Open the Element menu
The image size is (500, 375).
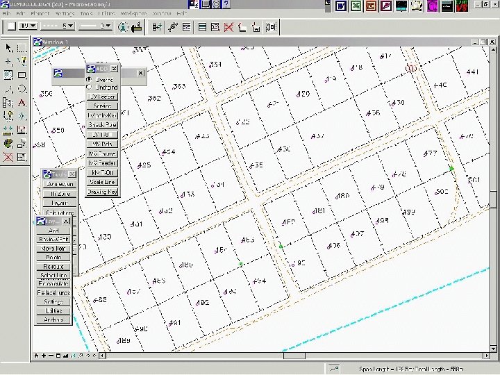point(40,14)
